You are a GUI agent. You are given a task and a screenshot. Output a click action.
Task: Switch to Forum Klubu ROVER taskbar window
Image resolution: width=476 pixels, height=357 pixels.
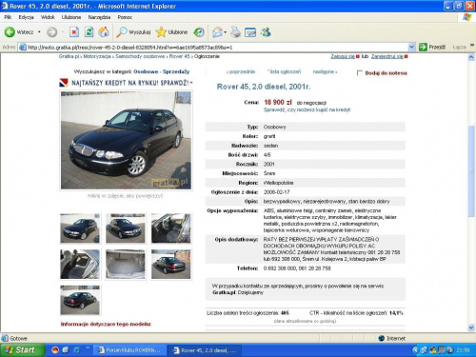click(x=130, y=350)
